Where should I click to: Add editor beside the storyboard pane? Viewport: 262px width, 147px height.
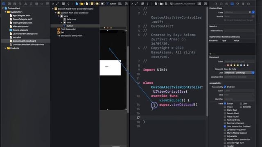pyautogui.click(x=126, y=4)
